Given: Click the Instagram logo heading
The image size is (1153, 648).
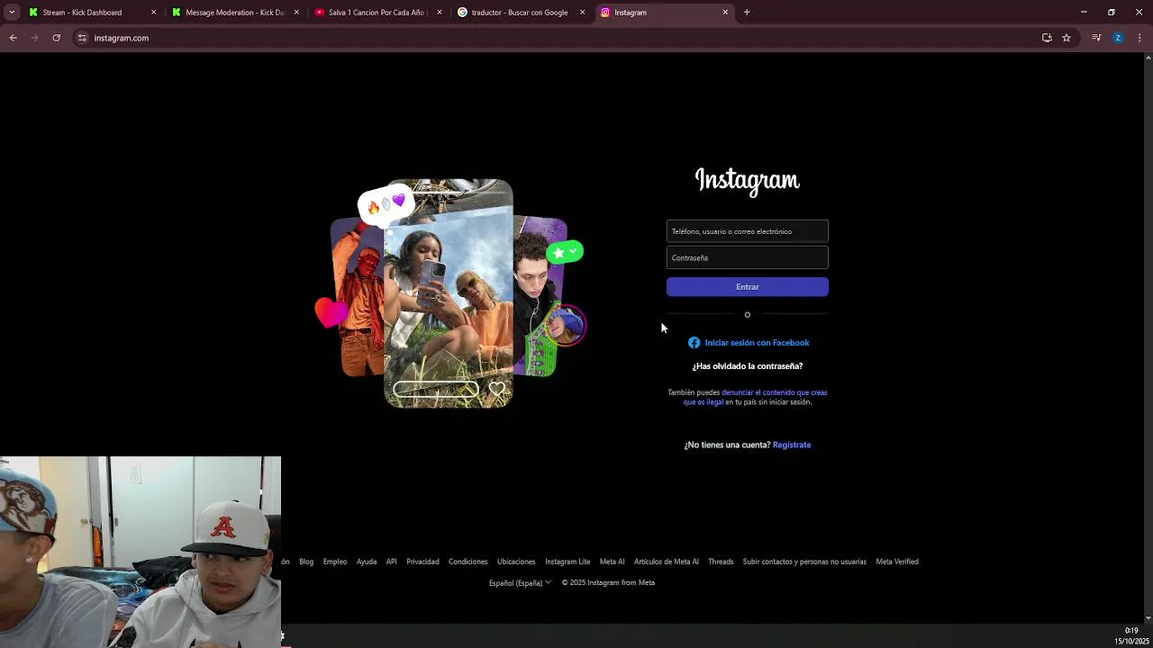Looking at the screenshot, I should [748, 181].
